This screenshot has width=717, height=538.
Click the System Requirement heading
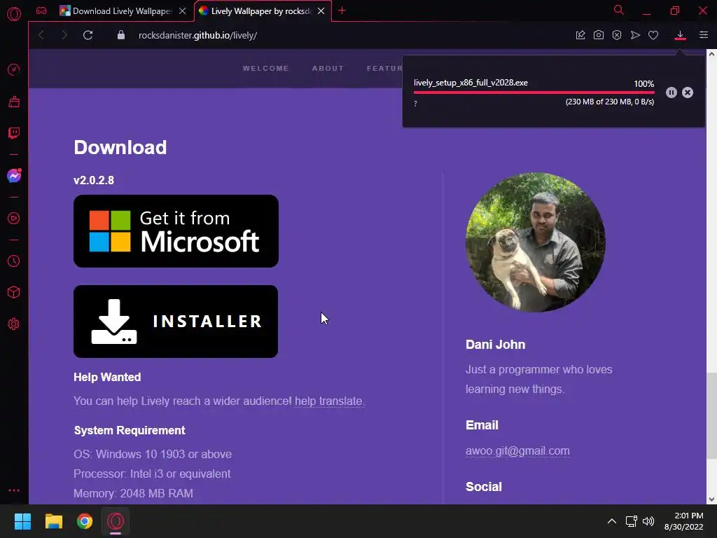130,431
